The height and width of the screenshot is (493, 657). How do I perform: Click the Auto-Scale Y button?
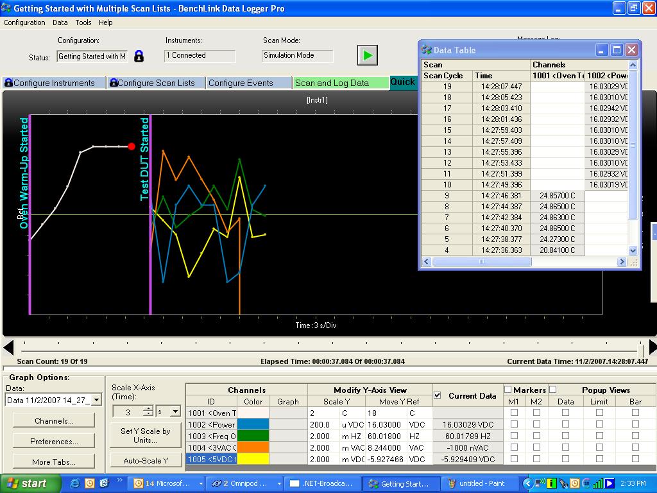point(146,461)
